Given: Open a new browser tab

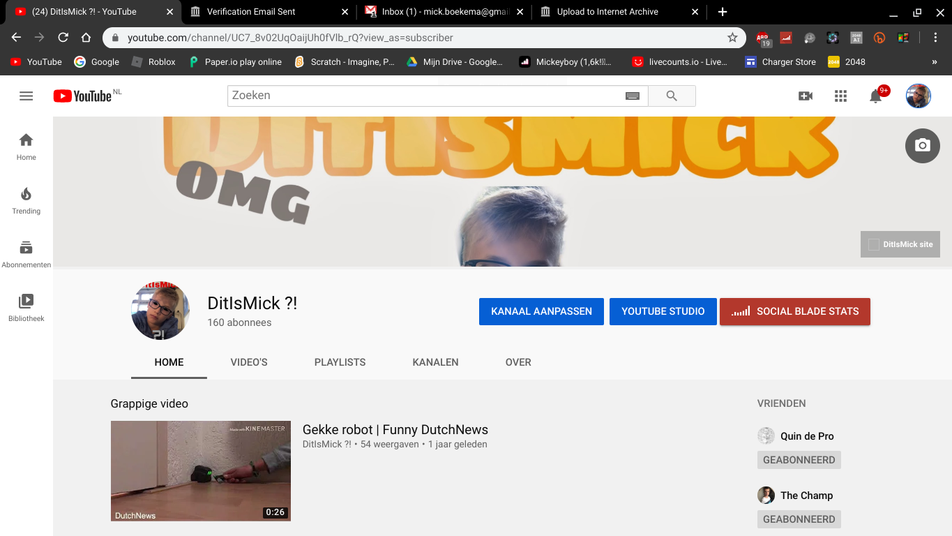Looking at the screenshot, I should pos(723,12).
